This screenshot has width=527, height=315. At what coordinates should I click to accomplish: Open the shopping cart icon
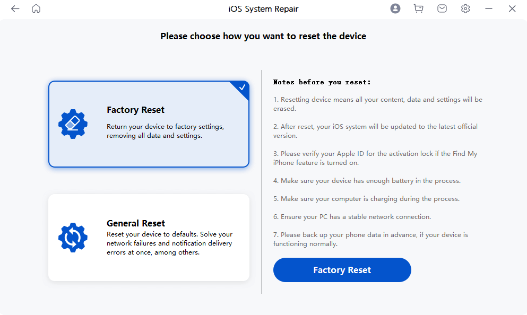click(x=418, y=8)
